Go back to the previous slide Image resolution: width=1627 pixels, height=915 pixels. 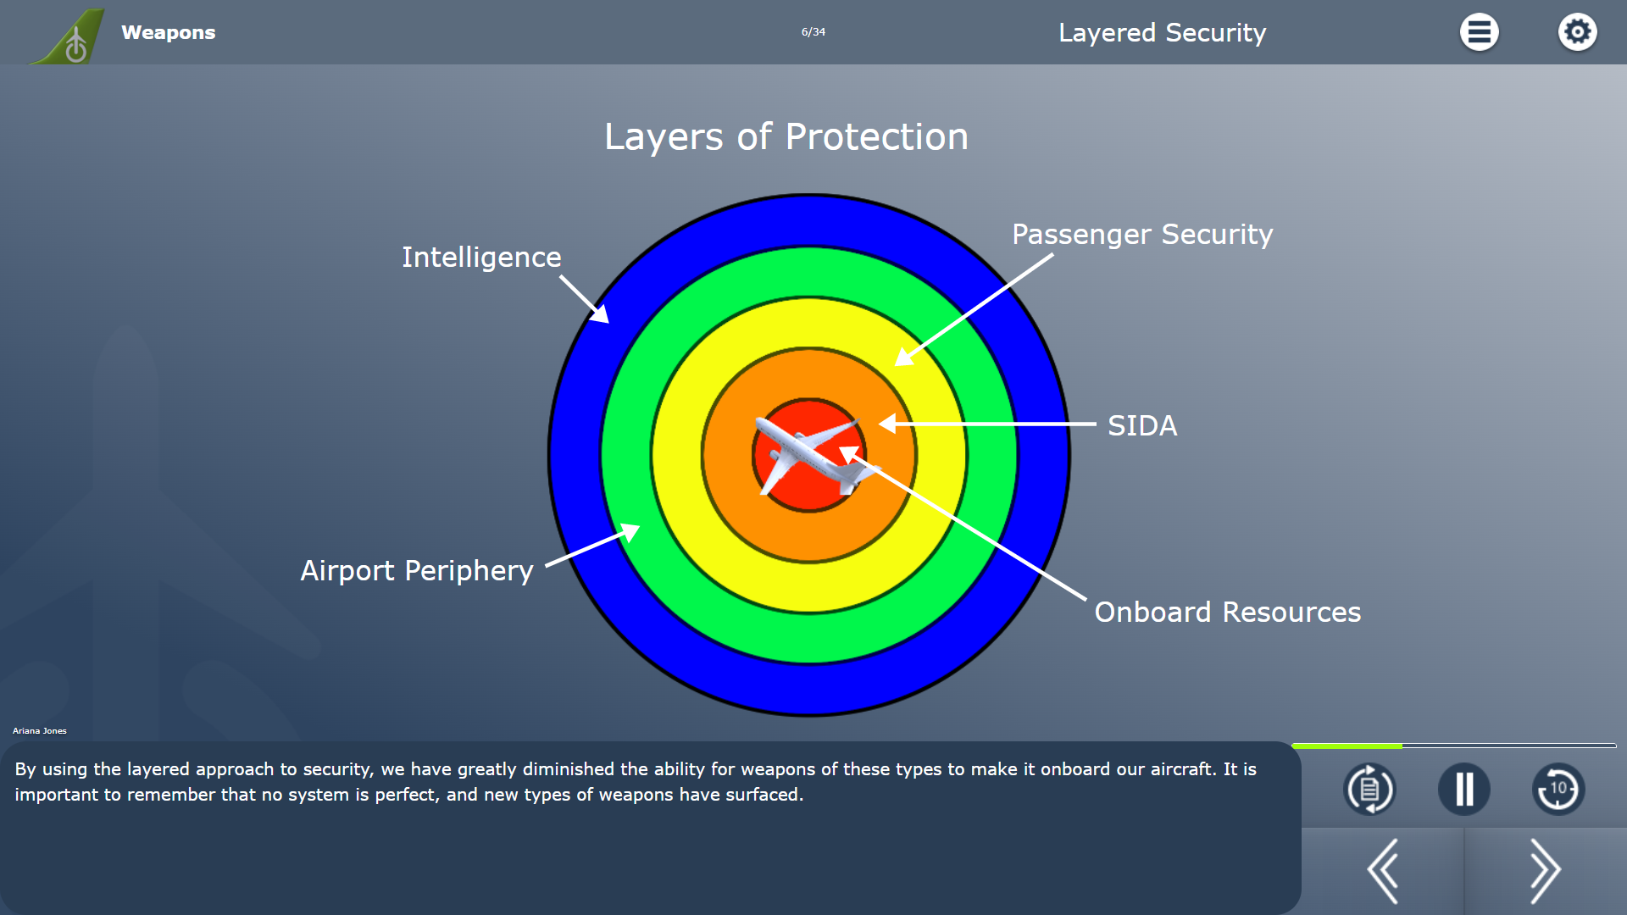coord(1383,871)
